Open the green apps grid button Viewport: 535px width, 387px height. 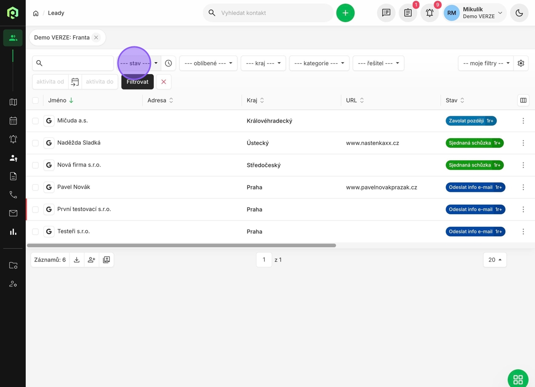tap(518, 379)
